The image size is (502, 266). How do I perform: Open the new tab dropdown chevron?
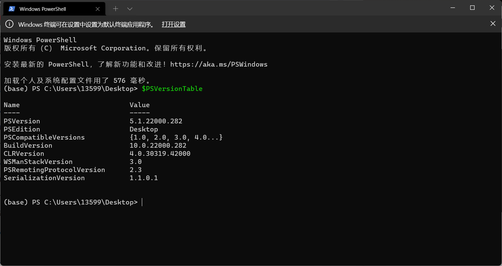(130, 8)
